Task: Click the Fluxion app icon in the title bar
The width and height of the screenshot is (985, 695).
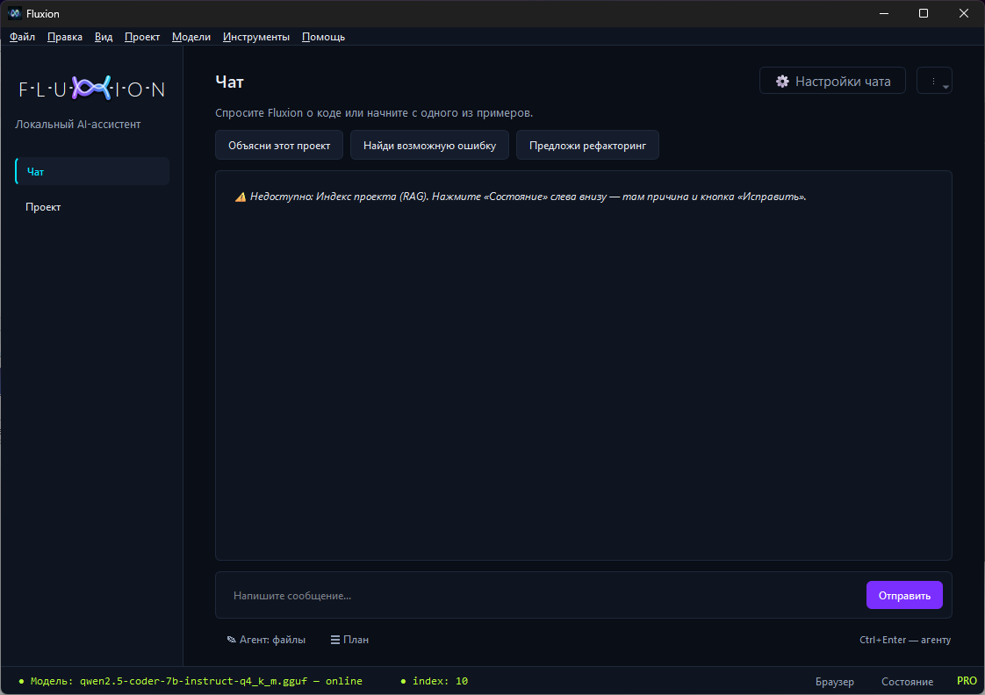Action: pos(14,13)
